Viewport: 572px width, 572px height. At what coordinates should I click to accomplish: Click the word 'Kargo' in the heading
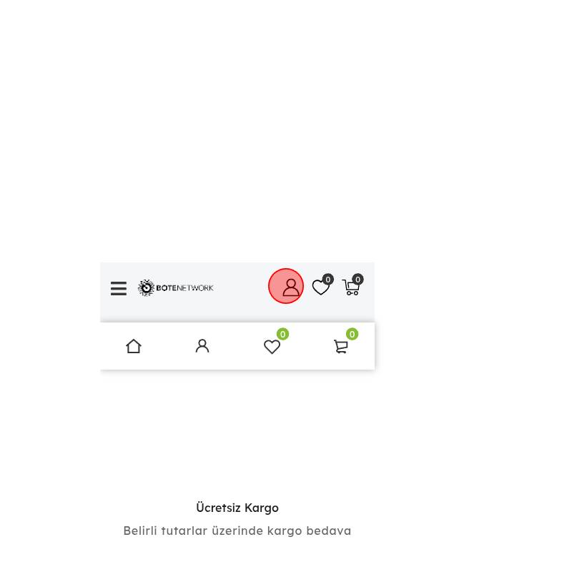262,508
